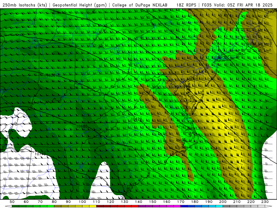This screenshot has height=208, width=277.
Task: Click the 140 label on the color scale
Action: (x=138, y=202)
